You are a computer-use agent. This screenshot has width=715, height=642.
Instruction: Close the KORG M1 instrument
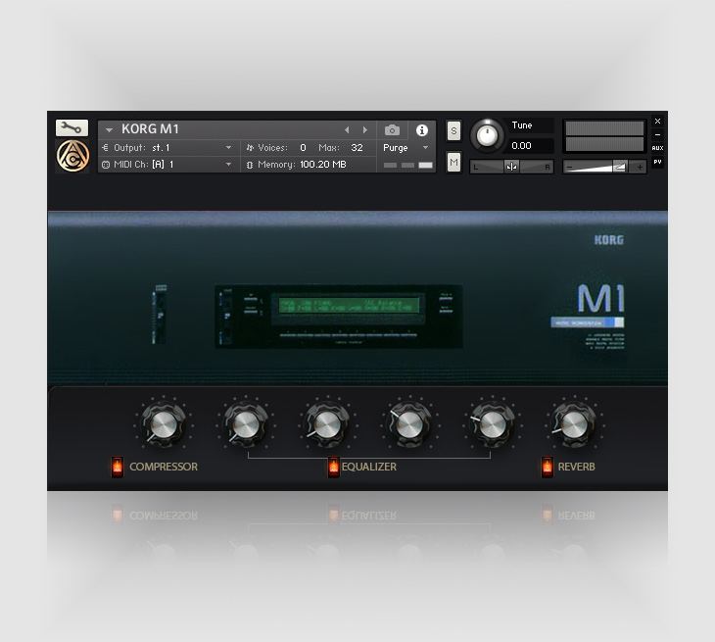coord(657,121)
